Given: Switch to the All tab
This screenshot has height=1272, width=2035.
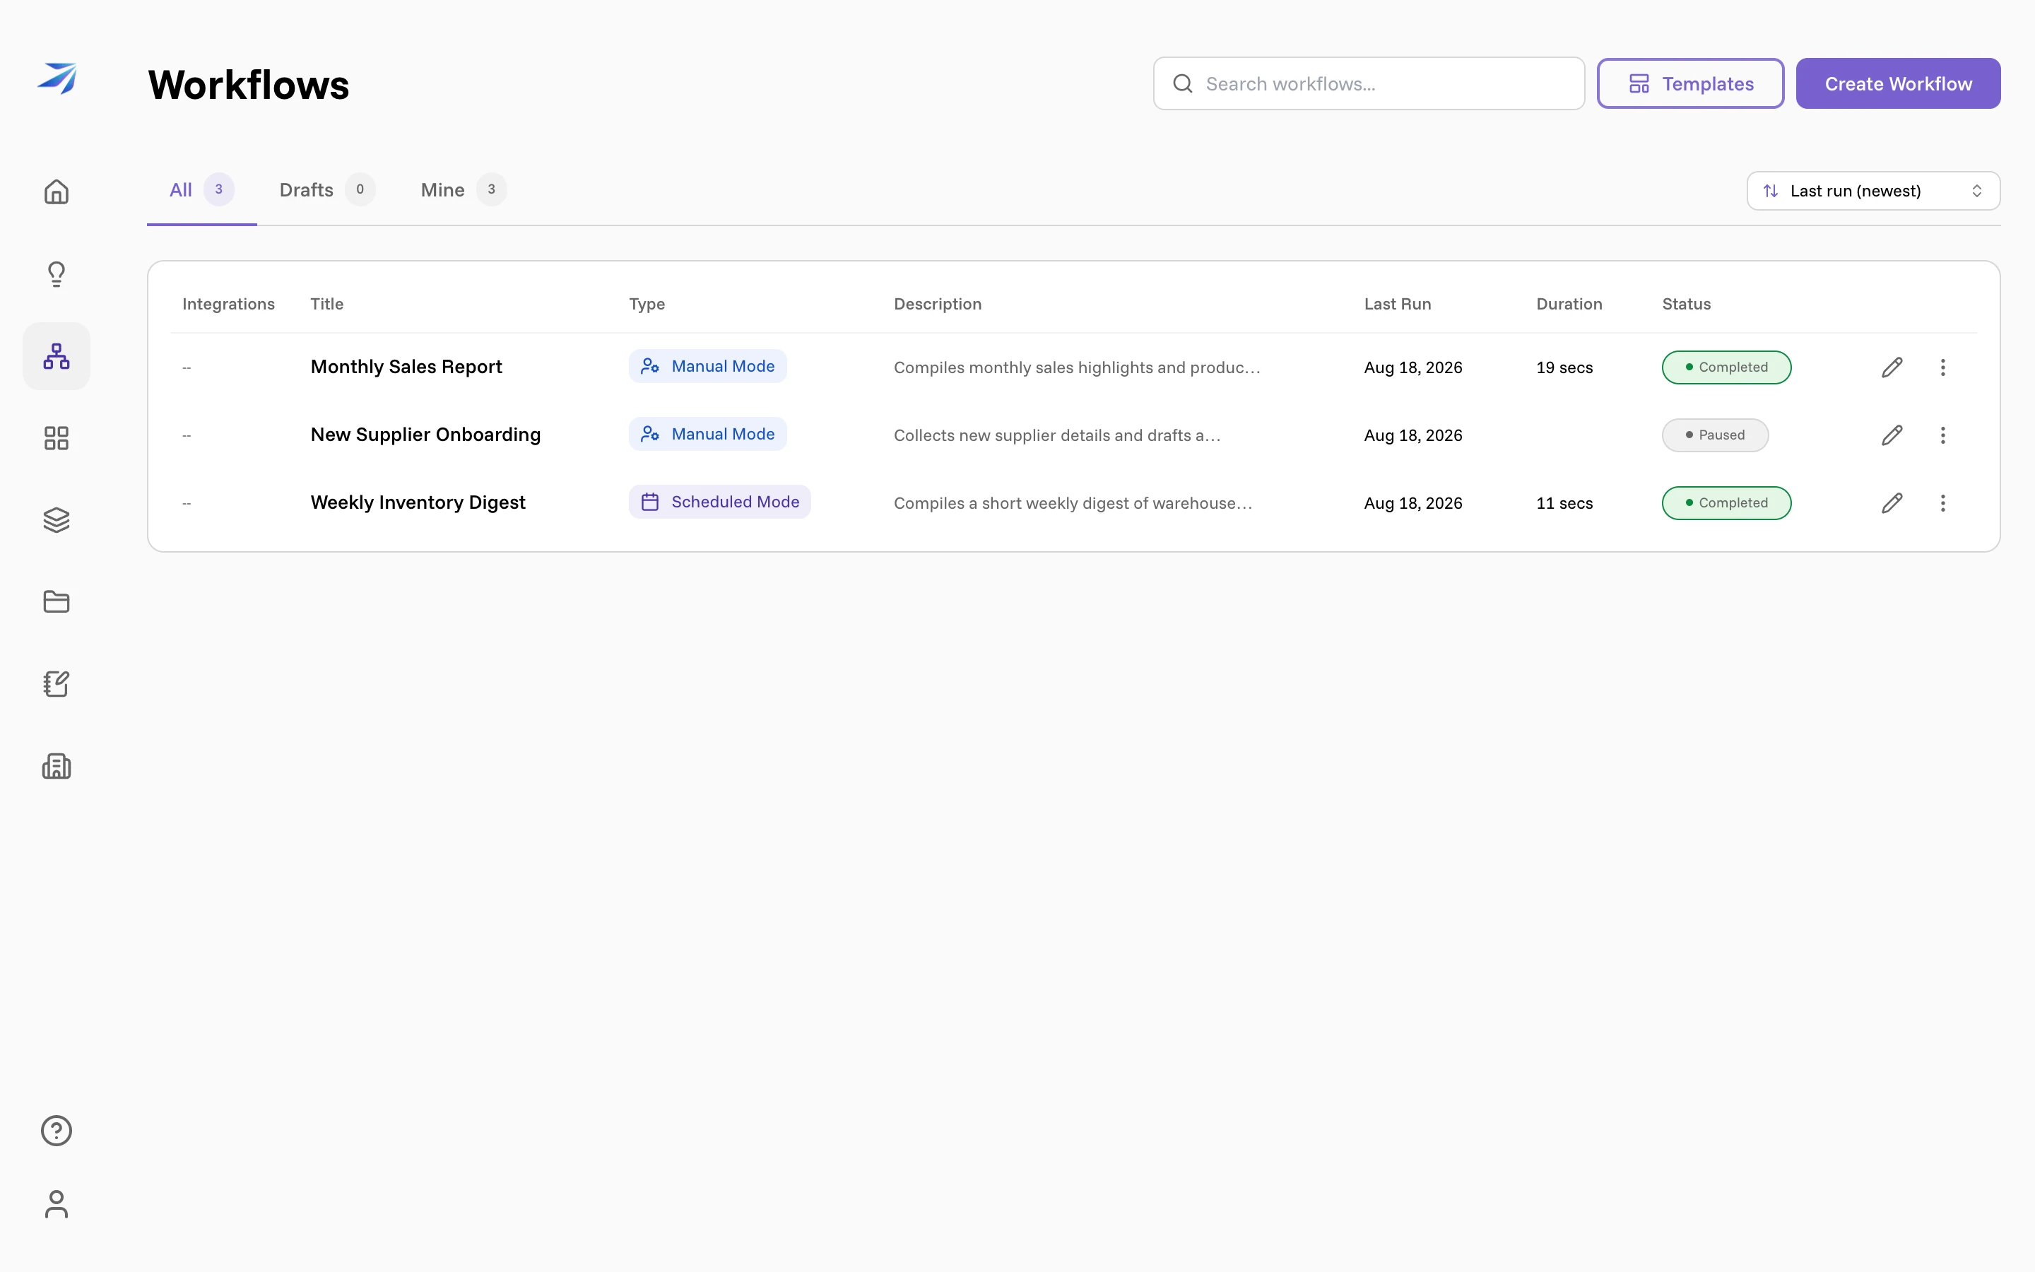Looking at the screenshot, I should coord(201,190).
